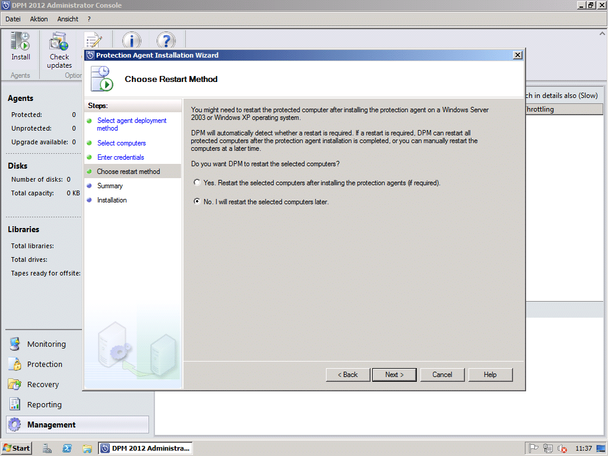Open Windows Explorer from the taskbar
Screen dimensions: 608x456
(x=87, y=448)
